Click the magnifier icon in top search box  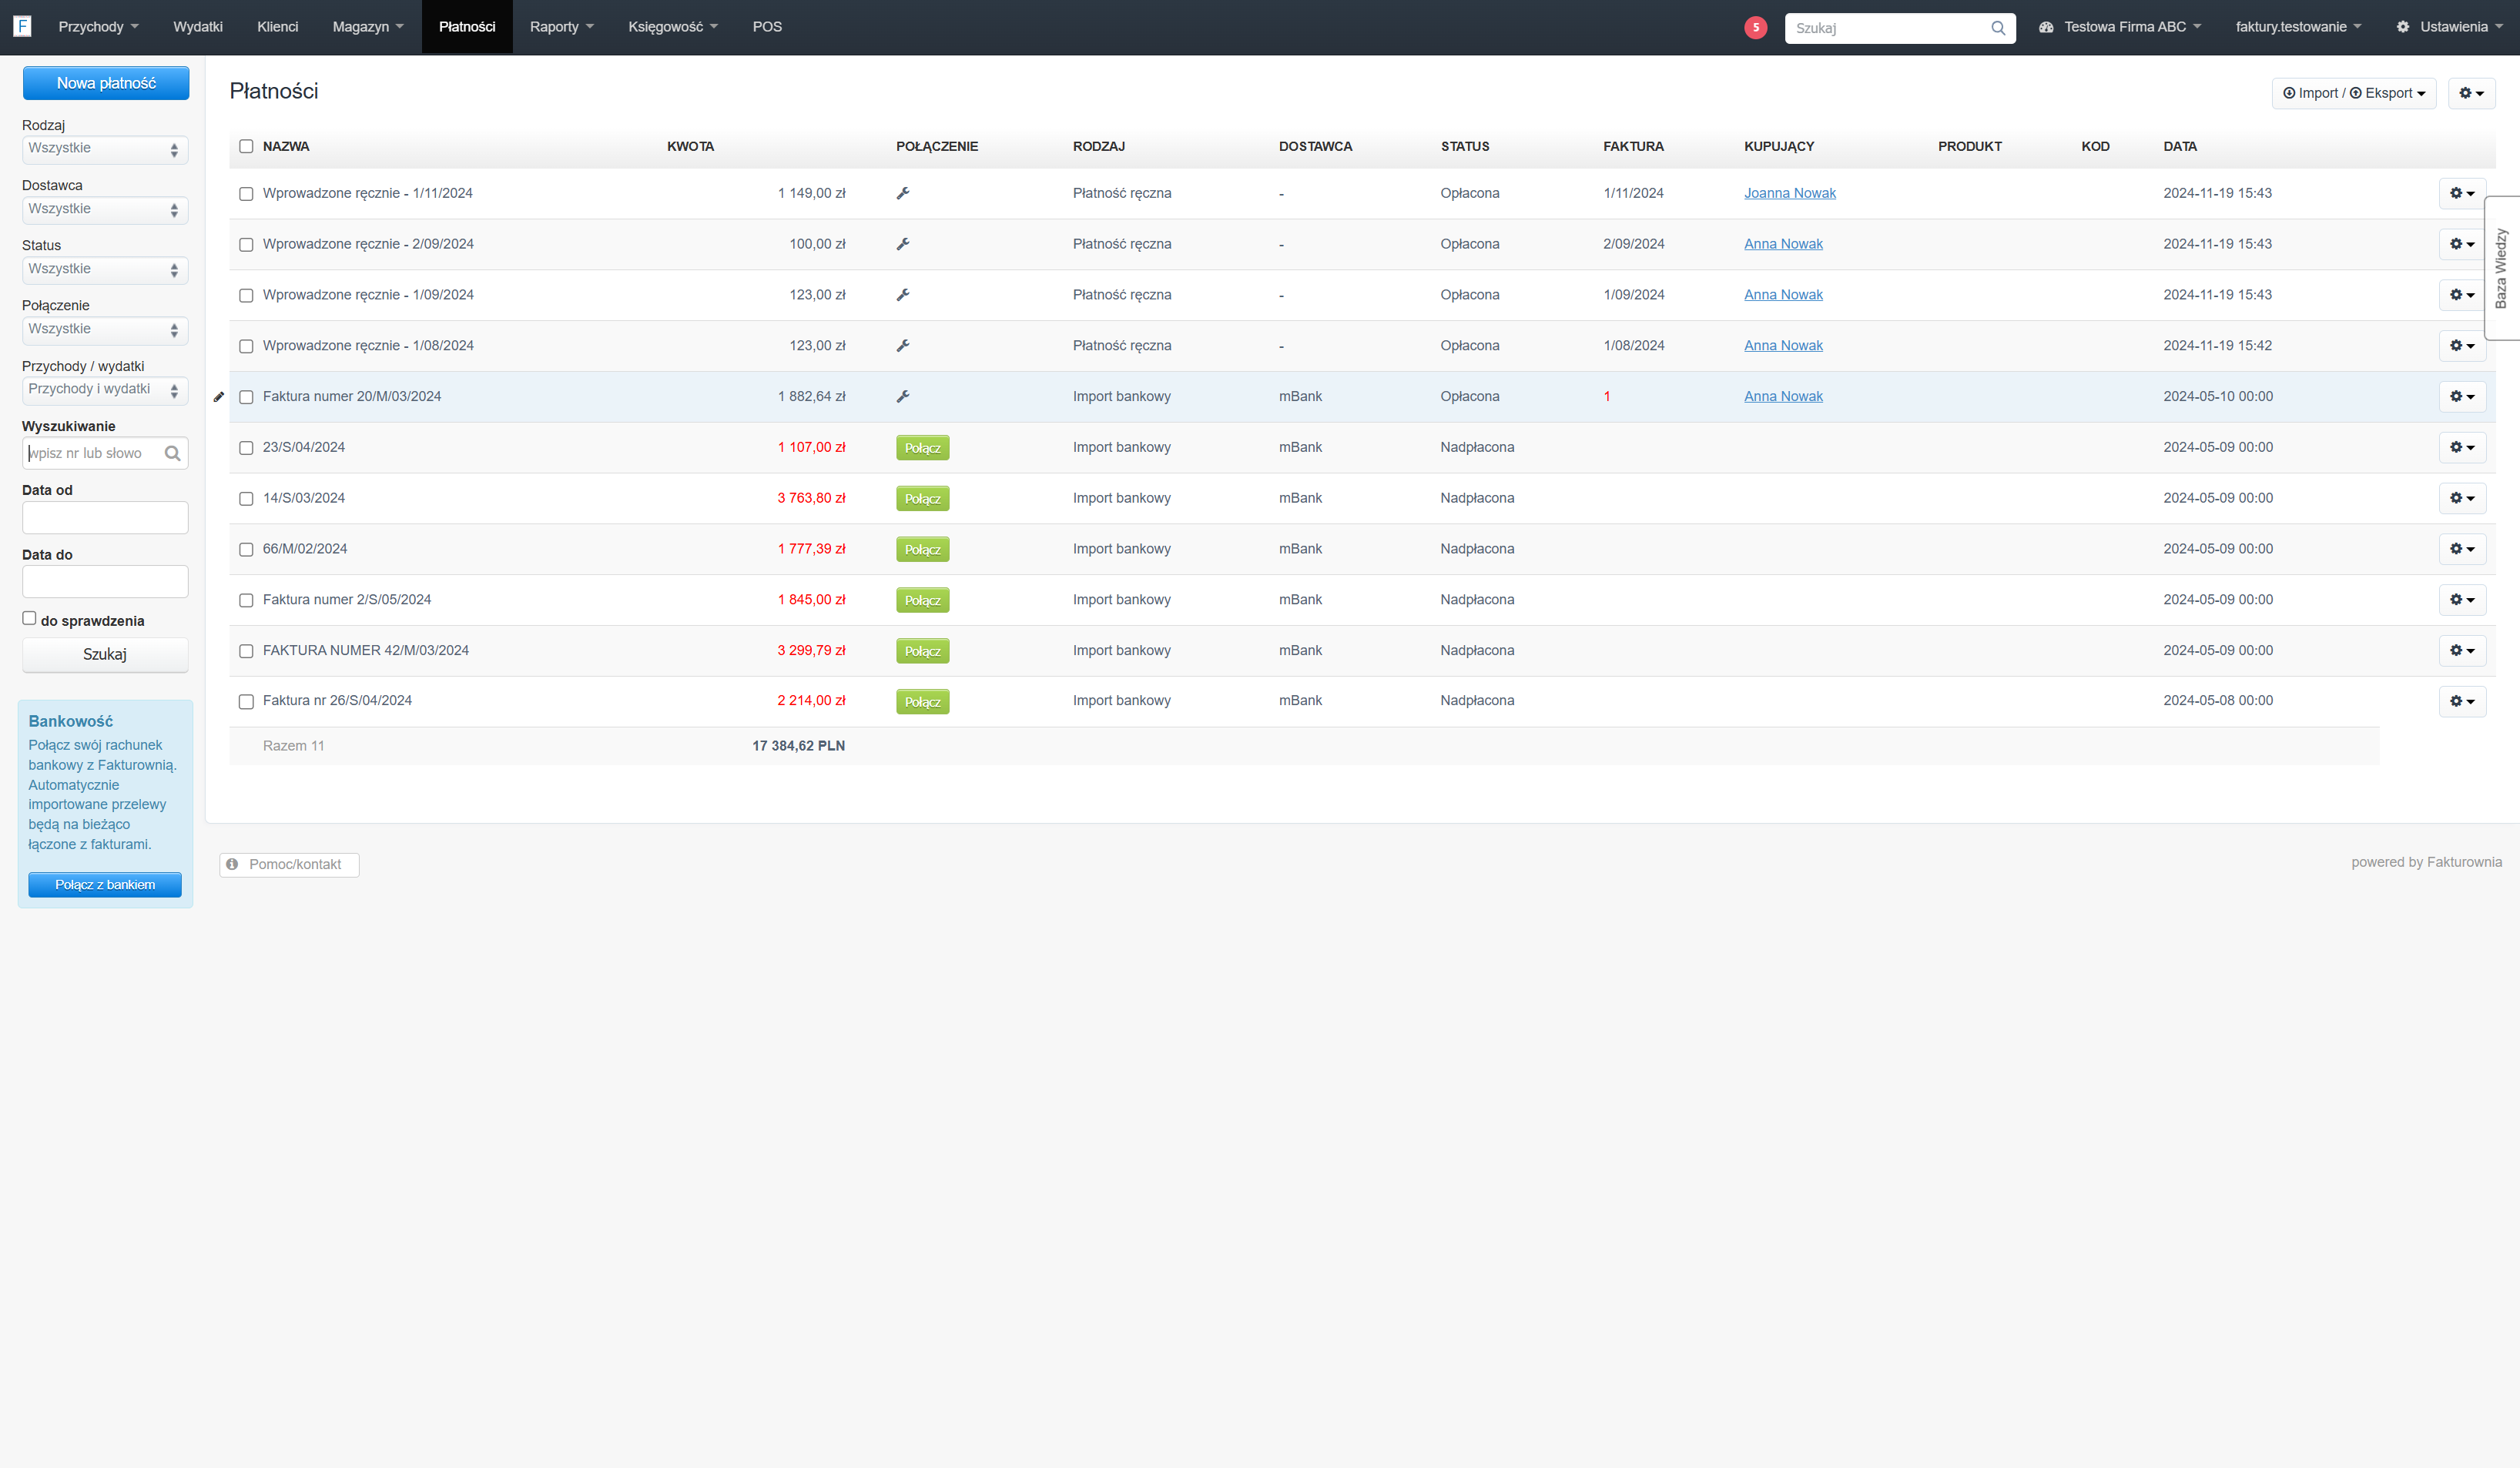click(1997, 28)
